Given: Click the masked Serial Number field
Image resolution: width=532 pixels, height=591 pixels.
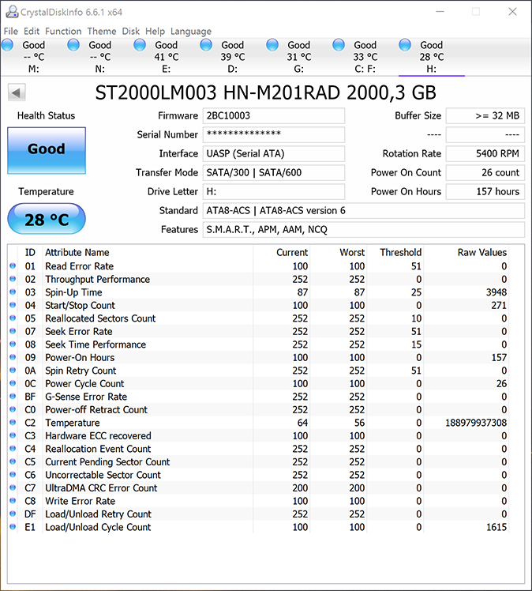Looking at the screenshot, I should coord(274,134).
